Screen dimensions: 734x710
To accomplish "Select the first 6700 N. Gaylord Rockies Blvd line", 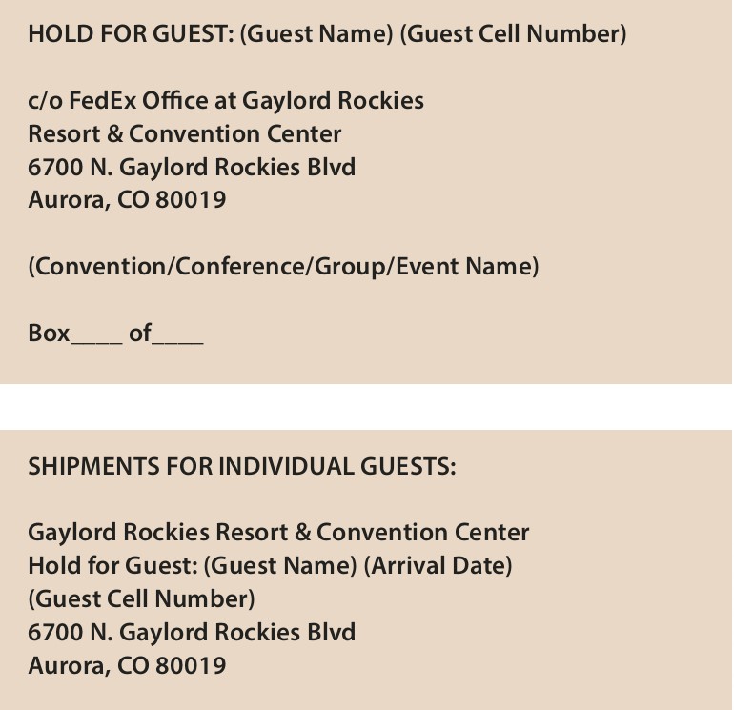I will 192,167.
